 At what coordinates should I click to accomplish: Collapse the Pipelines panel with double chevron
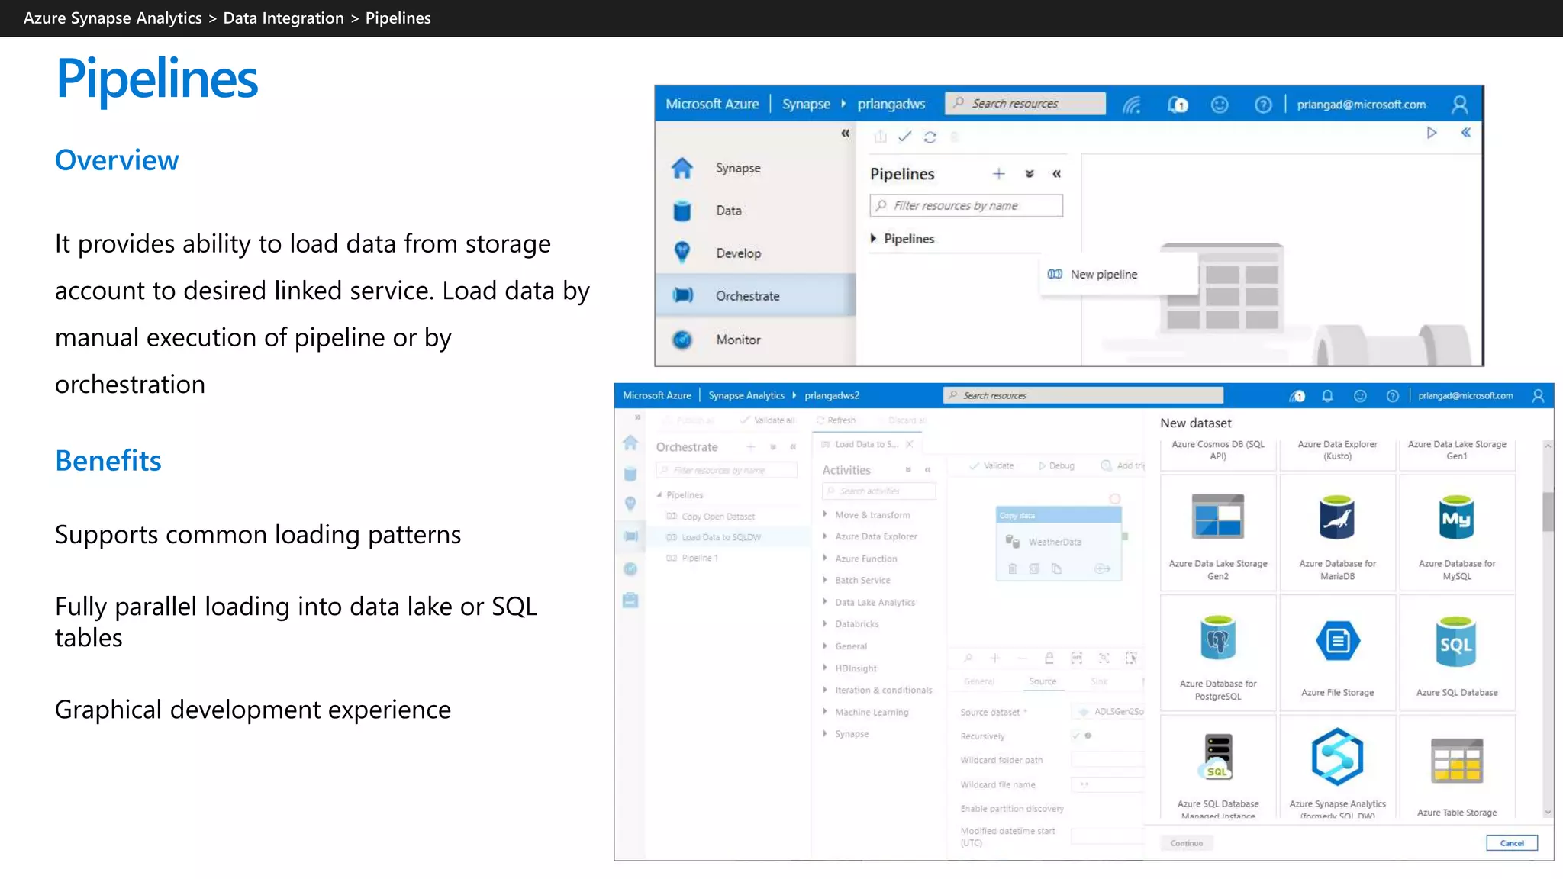coord(1057,174)
